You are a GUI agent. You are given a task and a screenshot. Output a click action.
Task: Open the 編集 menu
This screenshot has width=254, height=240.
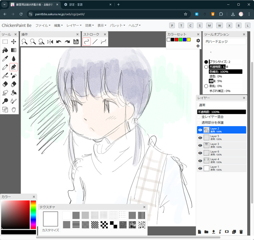(x=58, y=25)
